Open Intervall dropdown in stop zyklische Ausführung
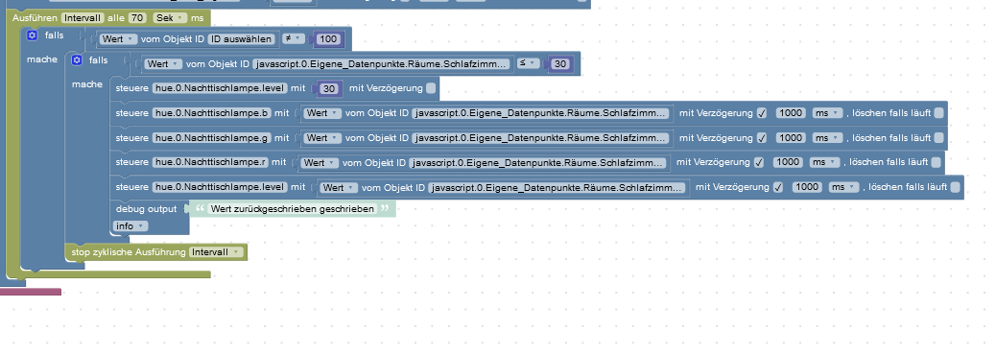Screen dimensions: 996x355 tap(216, 252)
